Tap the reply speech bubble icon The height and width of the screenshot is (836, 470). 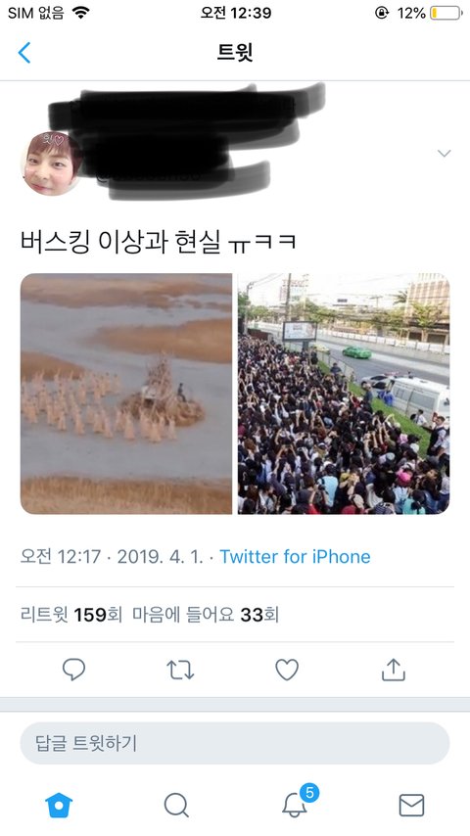73,670
